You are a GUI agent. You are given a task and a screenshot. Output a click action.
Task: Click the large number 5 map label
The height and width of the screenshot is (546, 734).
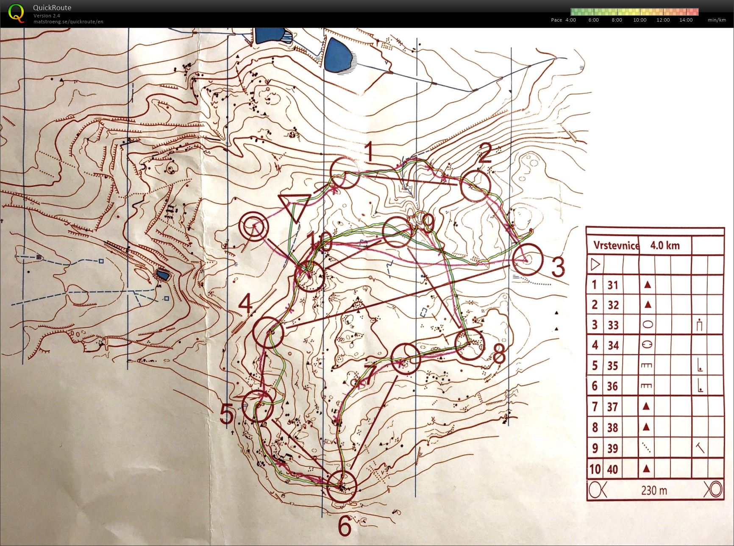tap(227, 414)
